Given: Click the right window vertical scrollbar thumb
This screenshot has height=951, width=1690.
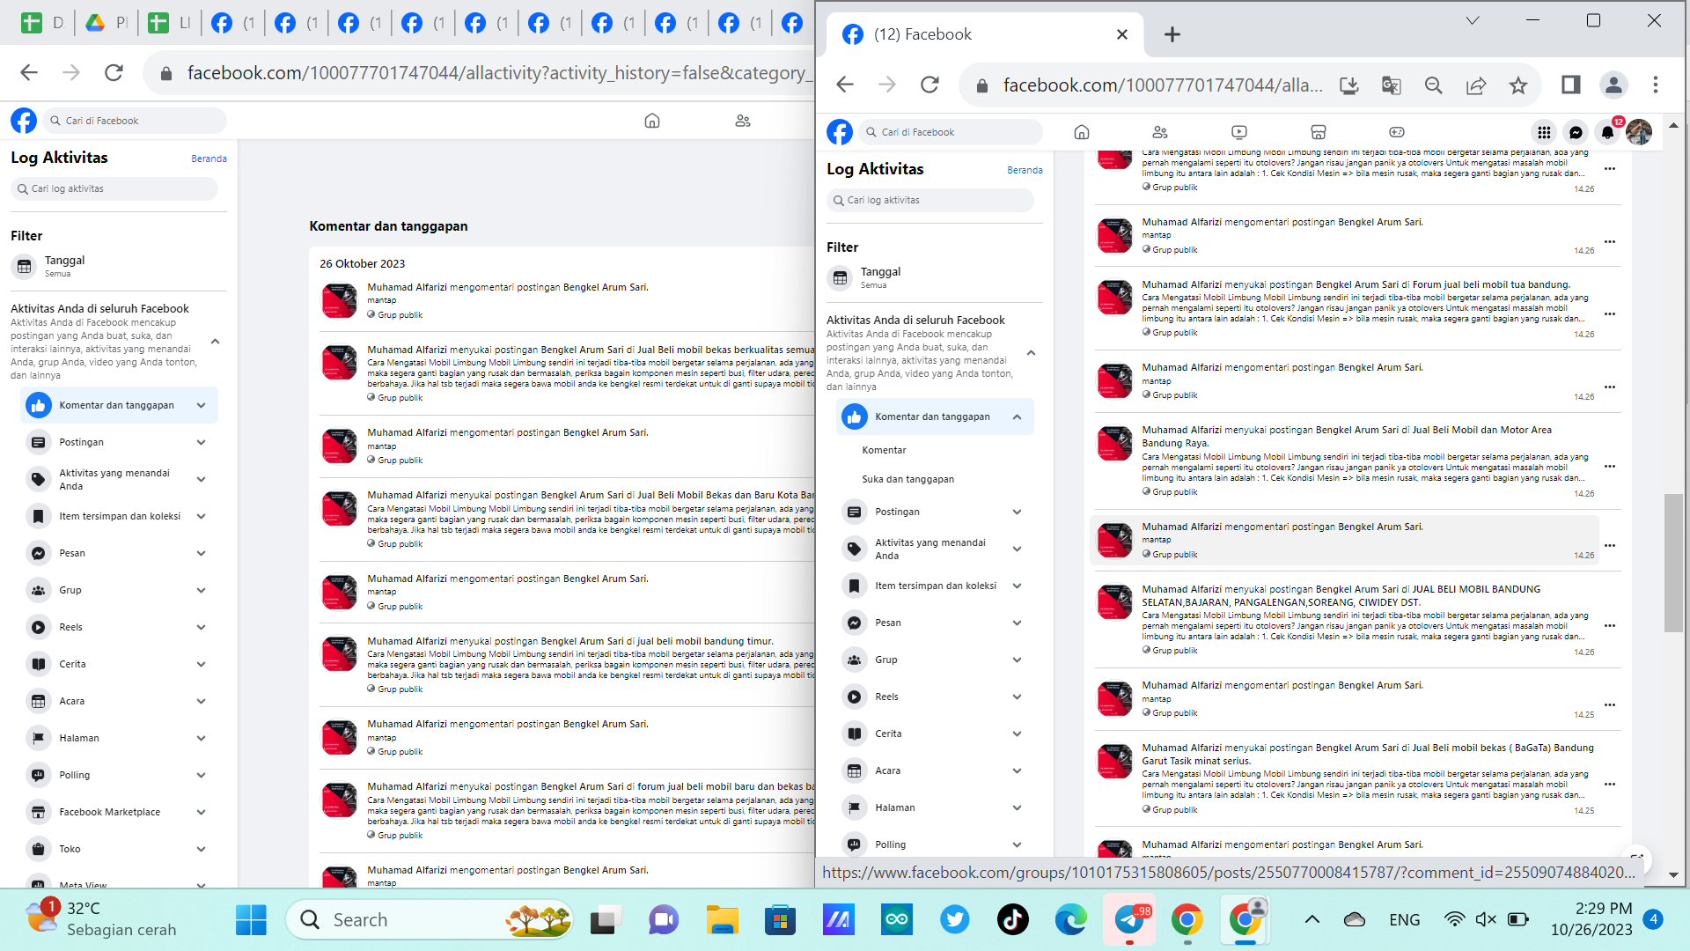Looking at the screenshot, I should 1672,564.
